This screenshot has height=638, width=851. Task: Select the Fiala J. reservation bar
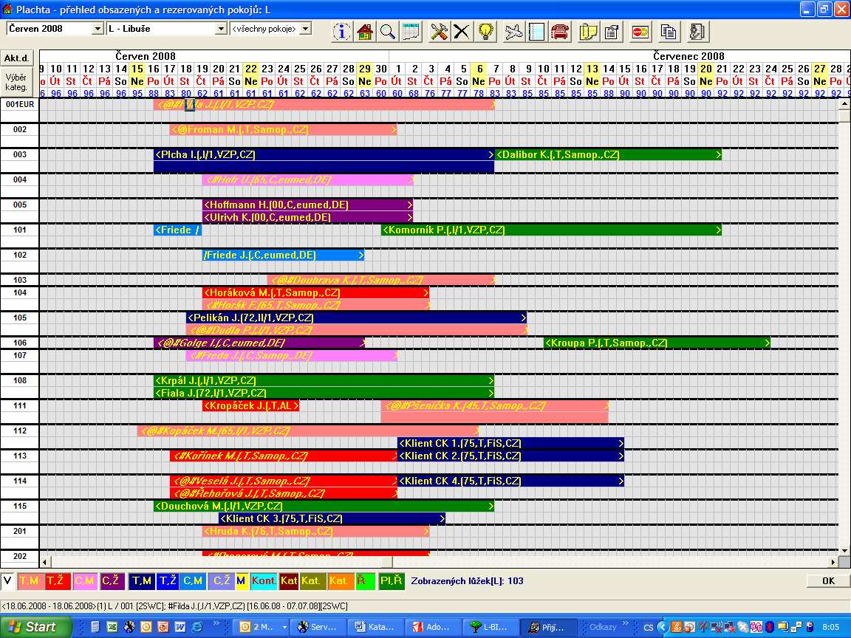click(x=324, y=394)
